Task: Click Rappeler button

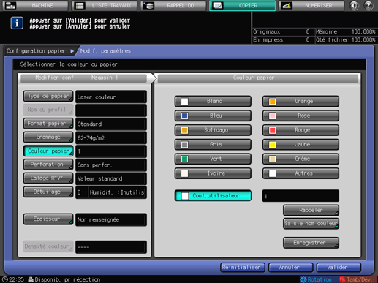Action: pyautogui.click(x=311, y=210)
